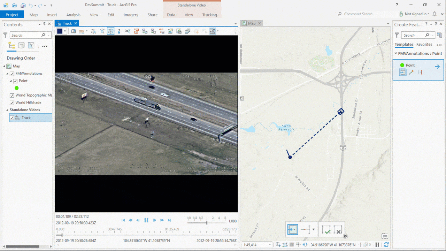This screenshot has width=446, height=251.
Task: Refresh the map with the refresh icon
Action: (x=386, y=245)
